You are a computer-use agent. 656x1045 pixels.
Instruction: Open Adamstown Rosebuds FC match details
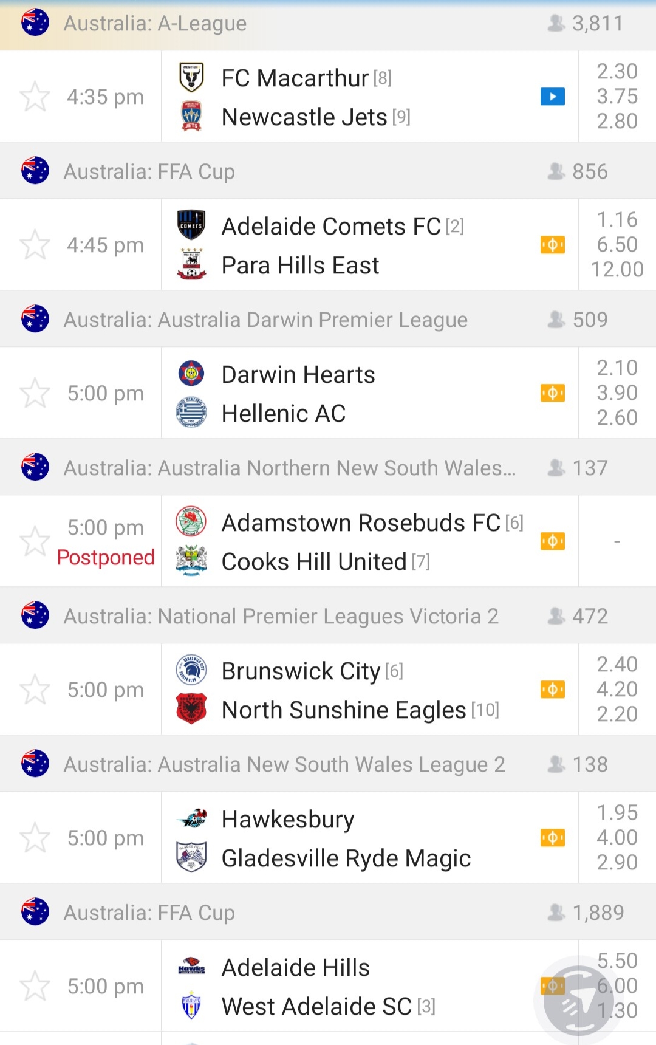click(361, 523)
